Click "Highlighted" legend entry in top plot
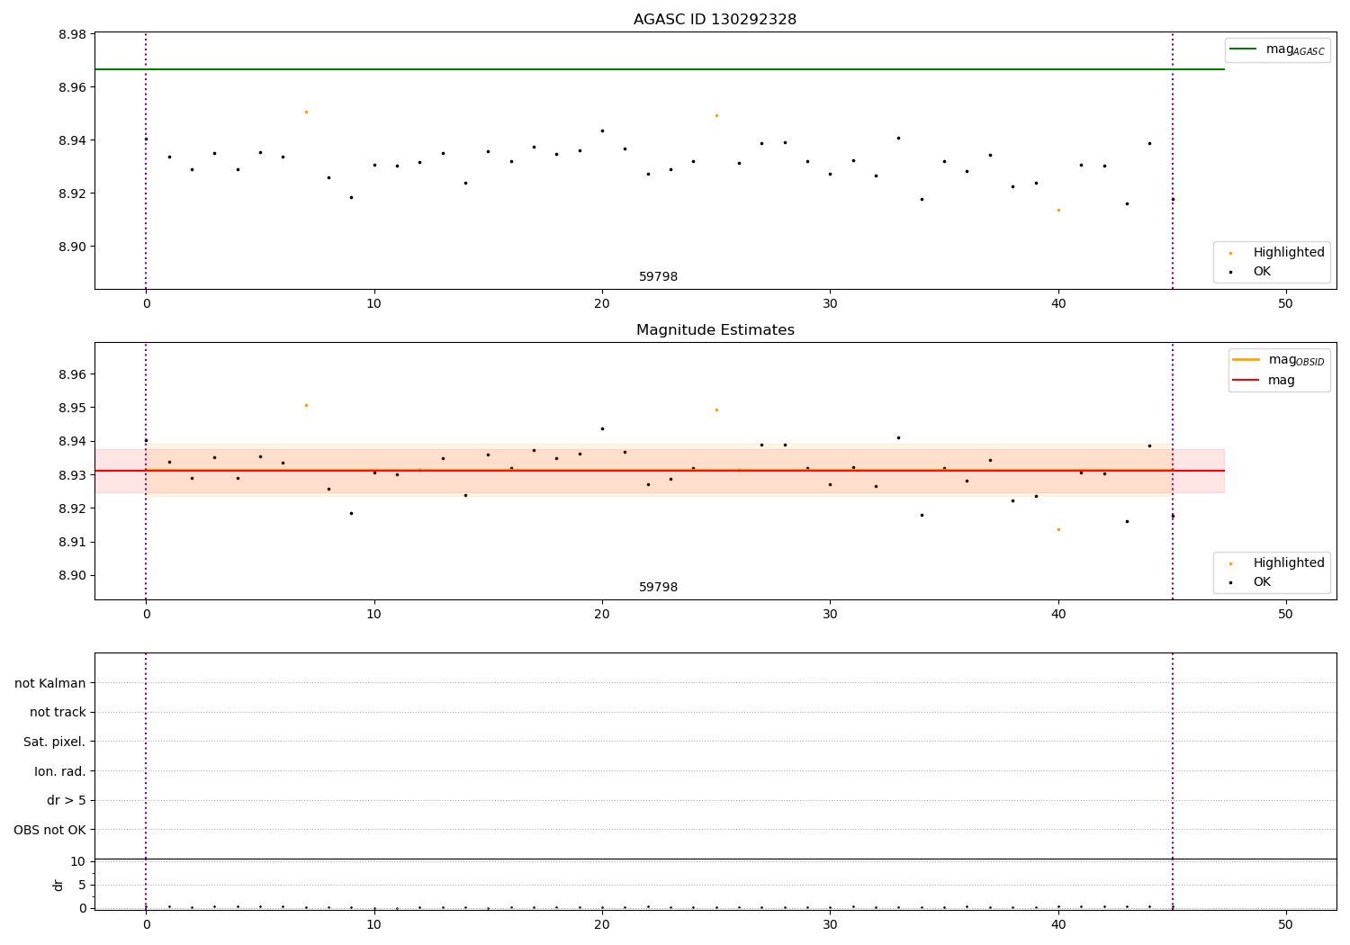This screenshot has width=1350, height=945. coord(1277,253)
